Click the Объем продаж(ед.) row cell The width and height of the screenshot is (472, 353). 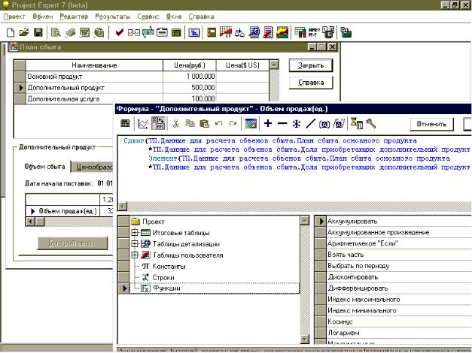(x=68, y=211)
